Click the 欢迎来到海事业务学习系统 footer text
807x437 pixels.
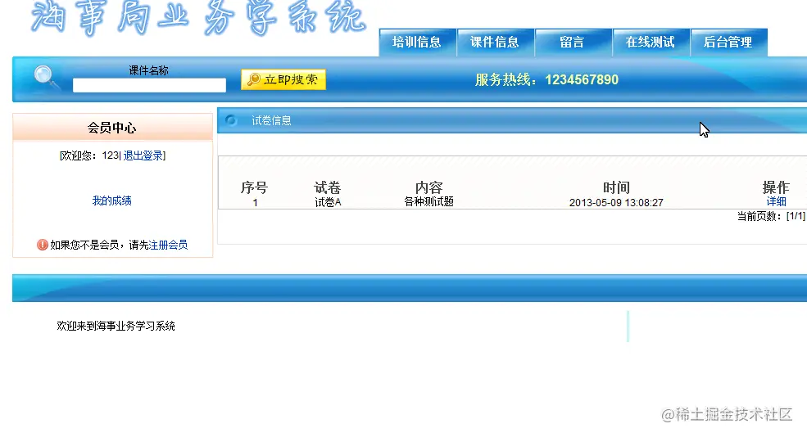116,326
